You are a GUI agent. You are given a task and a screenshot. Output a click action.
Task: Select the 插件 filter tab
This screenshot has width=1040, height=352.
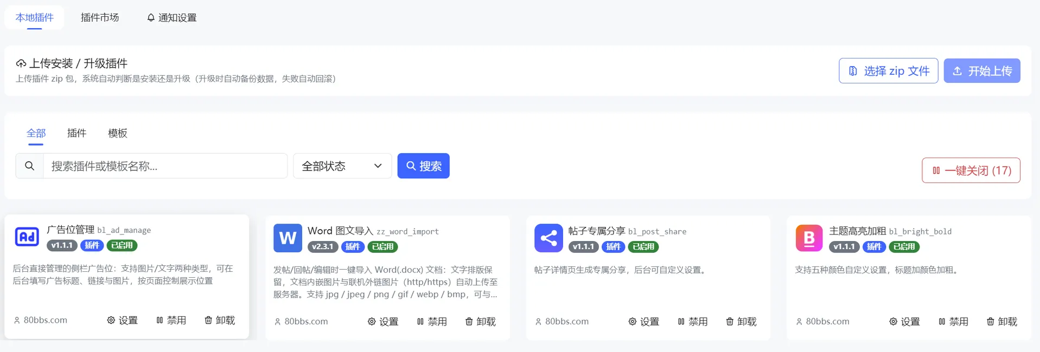pyautogui.click(x=76, y=133)
